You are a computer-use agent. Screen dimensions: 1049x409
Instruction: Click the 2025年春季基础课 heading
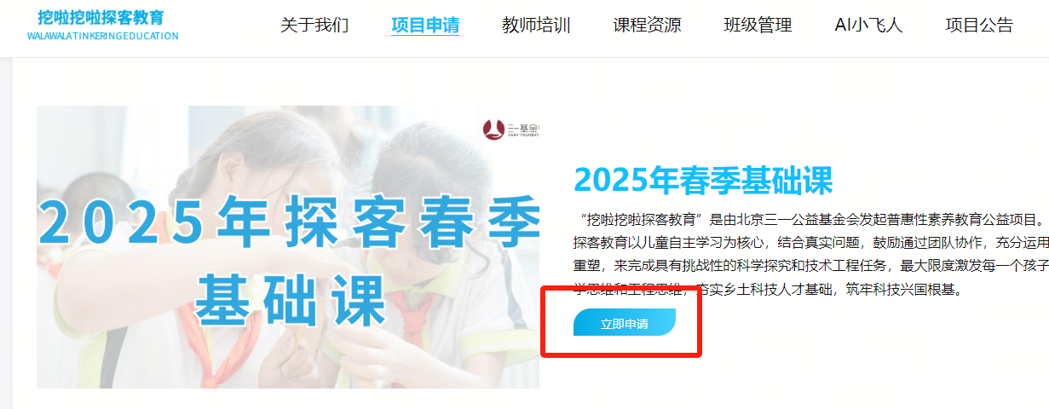point(703,180)
